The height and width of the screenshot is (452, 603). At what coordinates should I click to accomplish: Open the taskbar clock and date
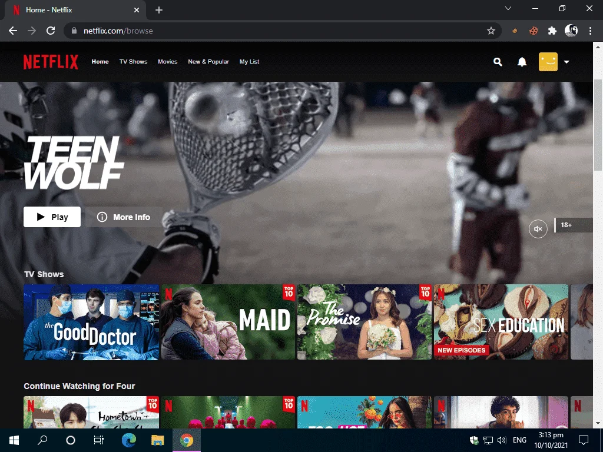(551, 440)
